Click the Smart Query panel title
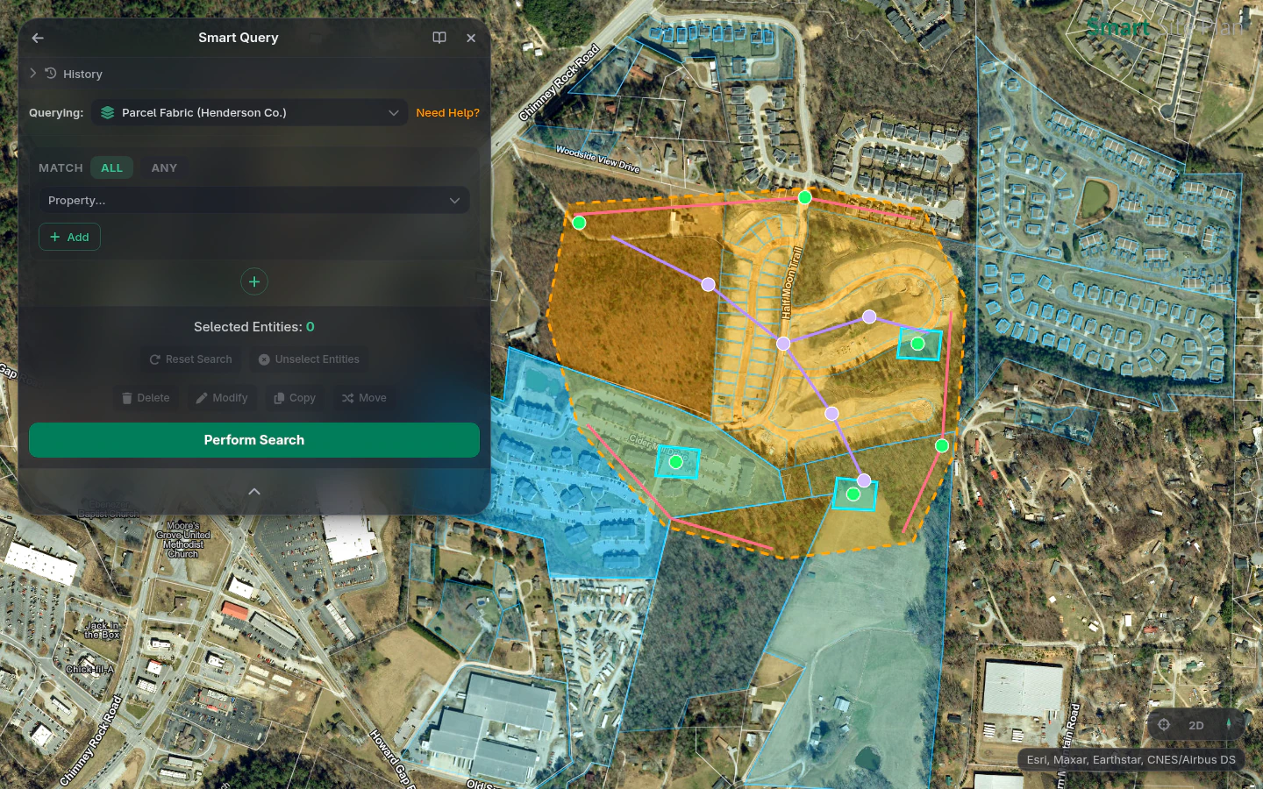 (239, 38)
